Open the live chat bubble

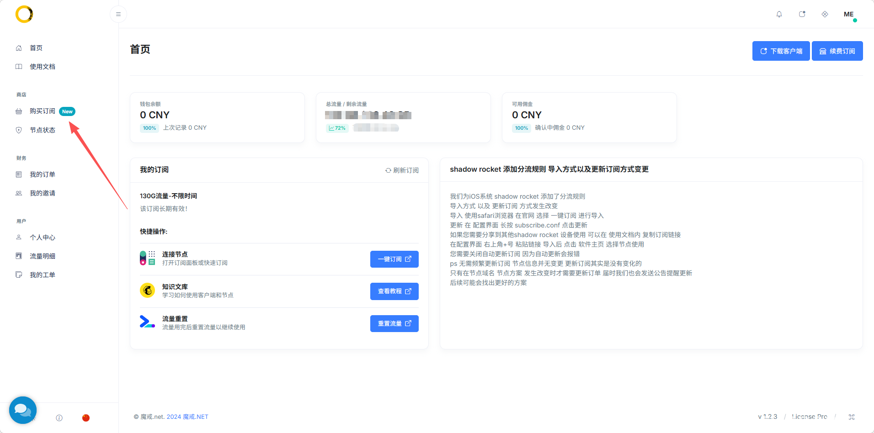click(22, 410)
